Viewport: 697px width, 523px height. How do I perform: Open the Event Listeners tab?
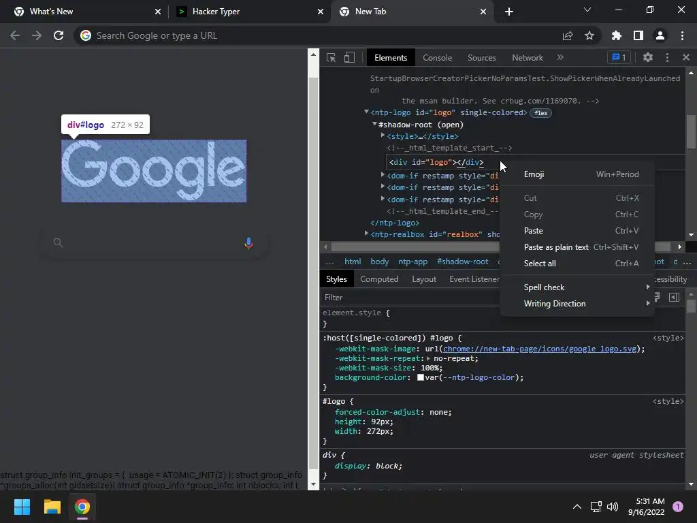[x=474, y=279]
